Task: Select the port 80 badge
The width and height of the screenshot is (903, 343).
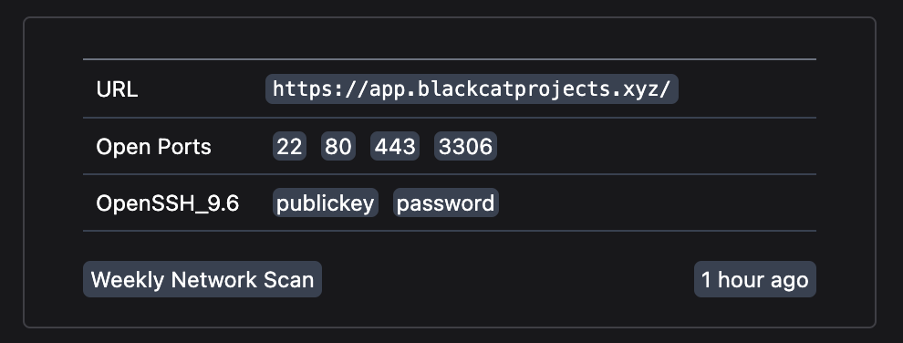Action: 338,146
